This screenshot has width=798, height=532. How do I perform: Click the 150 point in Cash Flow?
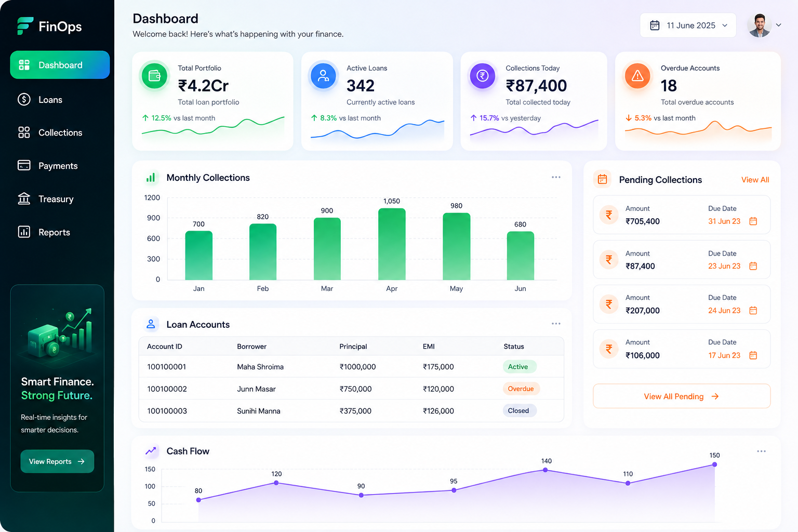(714, 464)
